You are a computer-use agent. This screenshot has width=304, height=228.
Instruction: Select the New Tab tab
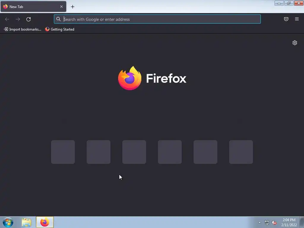(x=33, y=7)
